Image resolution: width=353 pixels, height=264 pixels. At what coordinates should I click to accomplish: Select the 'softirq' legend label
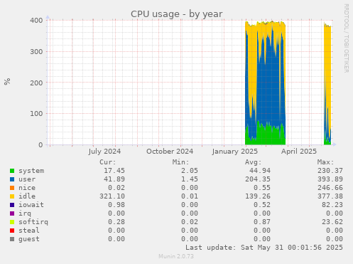tap(33, 222)
